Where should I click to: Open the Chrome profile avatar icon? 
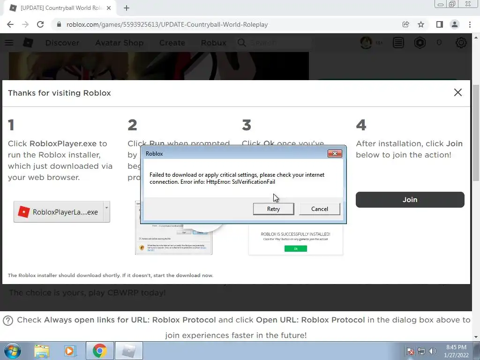(455, 24)
